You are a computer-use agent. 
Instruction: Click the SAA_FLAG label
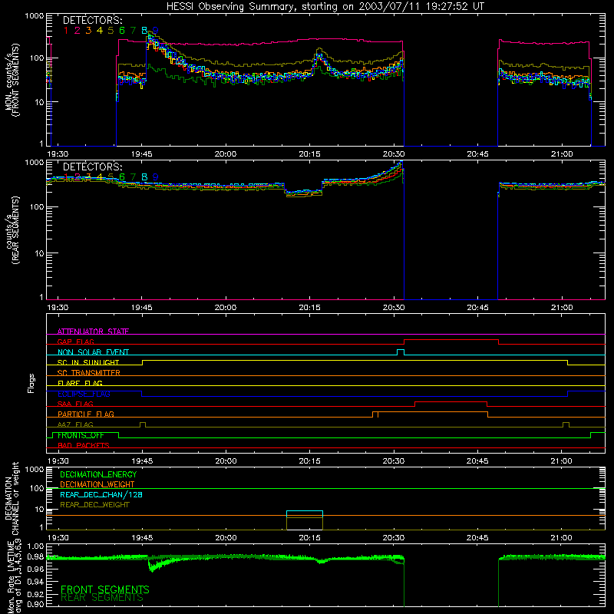point(75,404)
